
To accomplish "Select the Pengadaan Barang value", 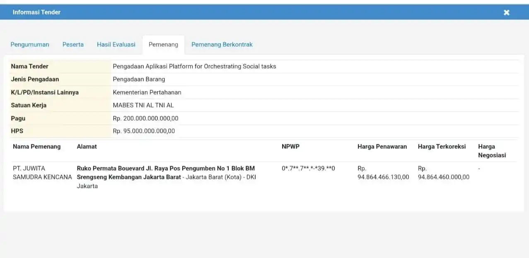I will pyautogui.click(x=139, y=79).
